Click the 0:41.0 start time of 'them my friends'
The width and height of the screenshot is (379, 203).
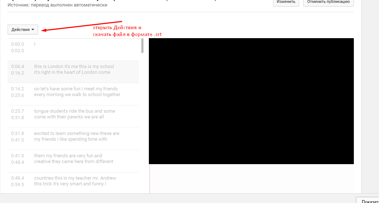tap(18, 155)
